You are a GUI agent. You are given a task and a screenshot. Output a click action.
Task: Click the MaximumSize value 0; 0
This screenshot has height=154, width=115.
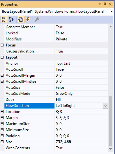(x=59, y=124)
